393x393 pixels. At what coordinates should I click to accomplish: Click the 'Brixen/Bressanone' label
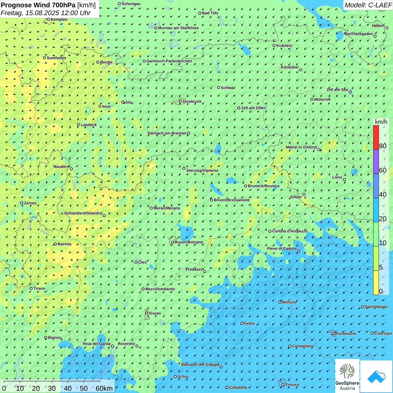[232, 200]
